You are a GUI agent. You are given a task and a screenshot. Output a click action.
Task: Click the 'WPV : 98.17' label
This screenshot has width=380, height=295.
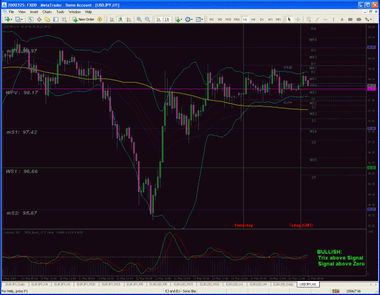coord(22,92)
